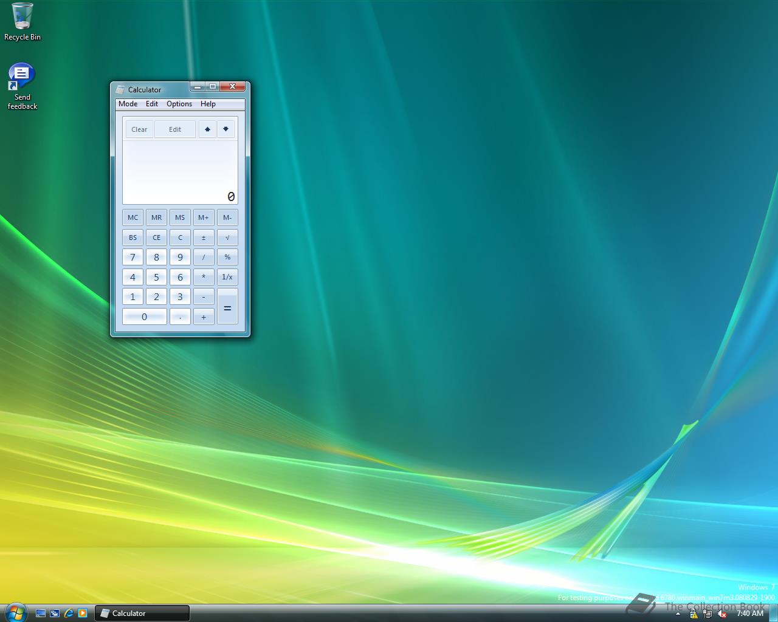Click the 1/x reciprocal key
This screenshot has height=622, width=778.
(227, 277)
